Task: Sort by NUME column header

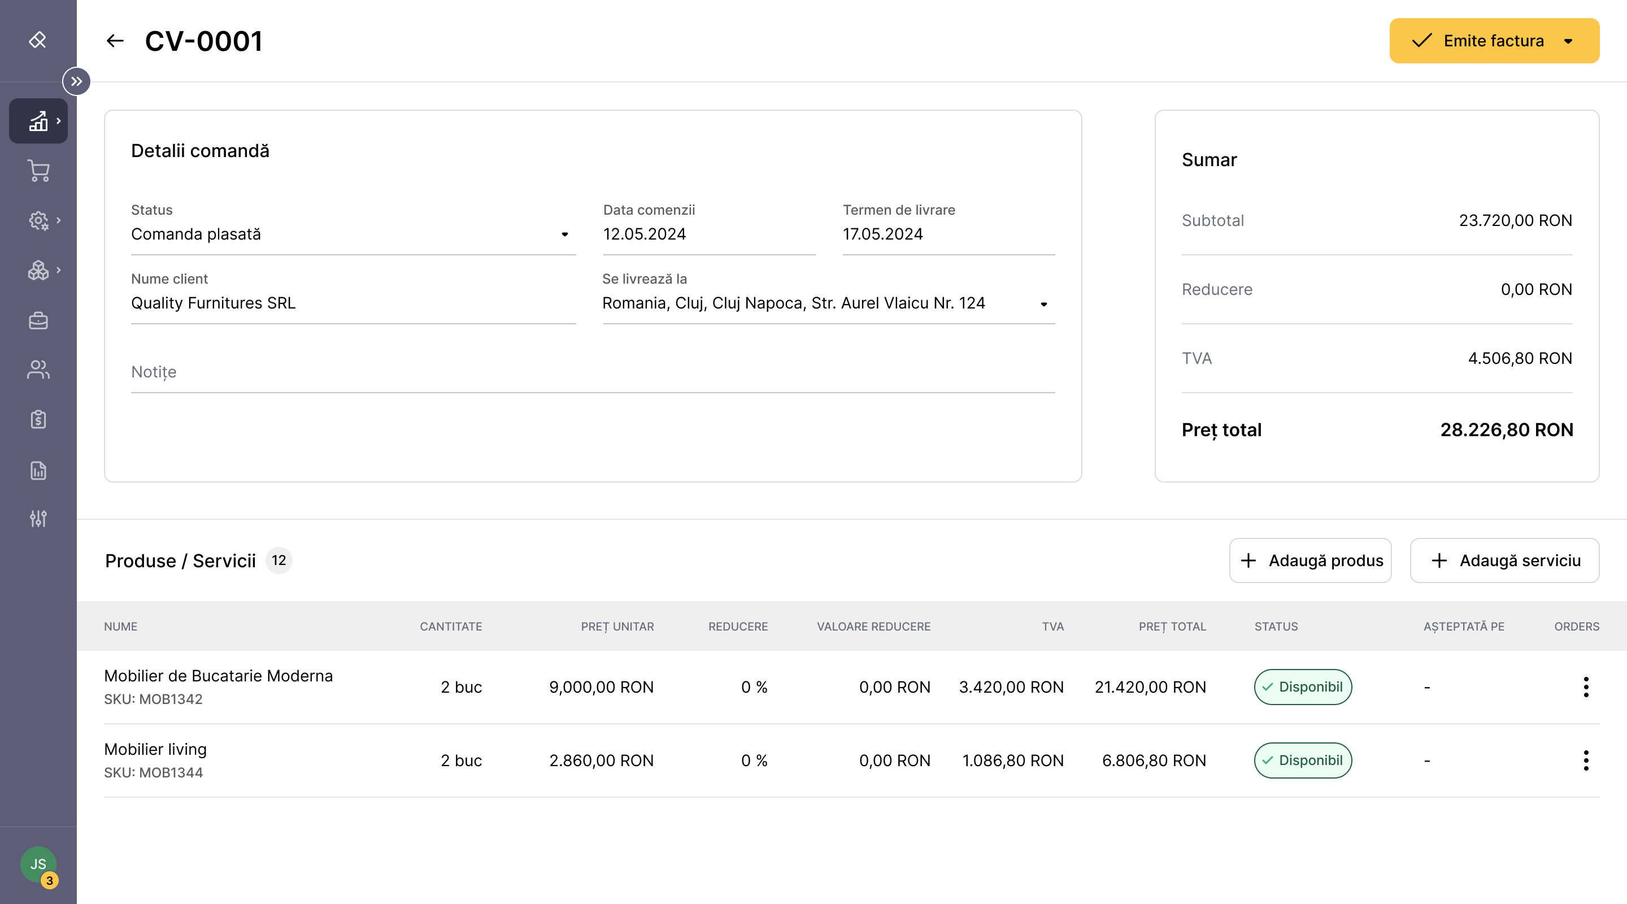Action: point(121,627)
